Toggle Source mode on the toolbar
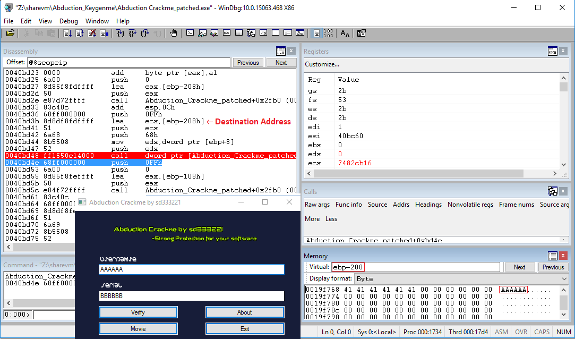 316,32
